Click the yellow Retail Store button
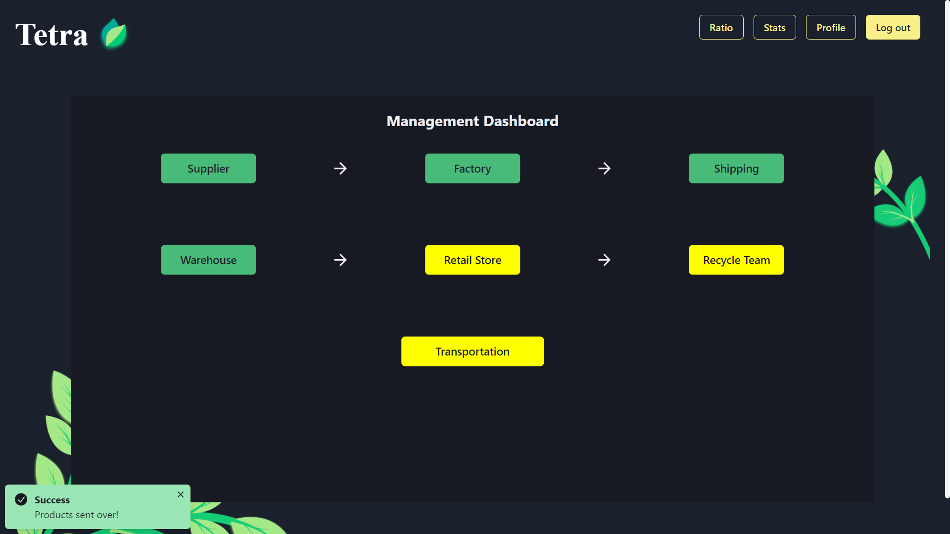950x534 pixels. coord(473,260)
